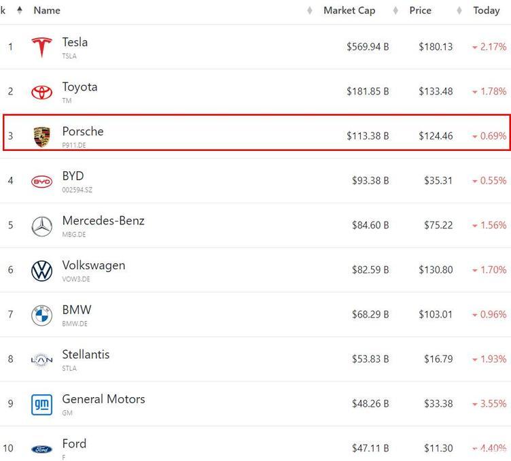This screenshot has width=511, height=461.
Task: Open the Mercedes-Benz star logo
Action: [x=41, y=226]
